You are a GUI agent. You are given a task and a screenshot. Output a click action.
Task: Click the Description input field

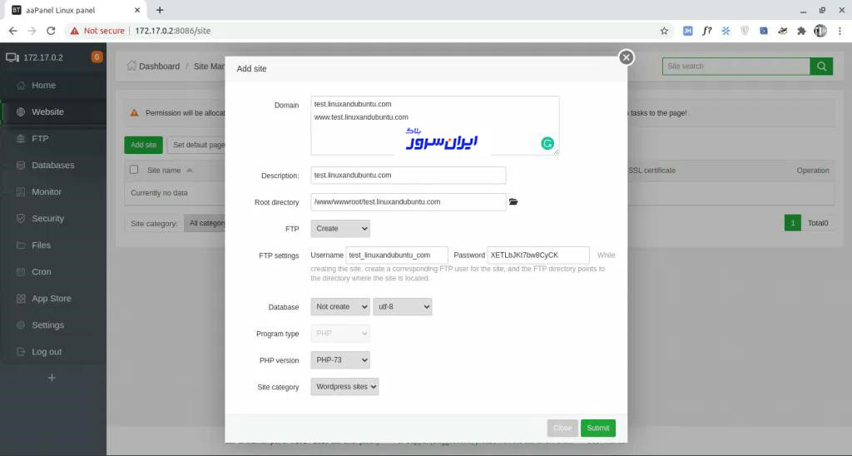408,175
